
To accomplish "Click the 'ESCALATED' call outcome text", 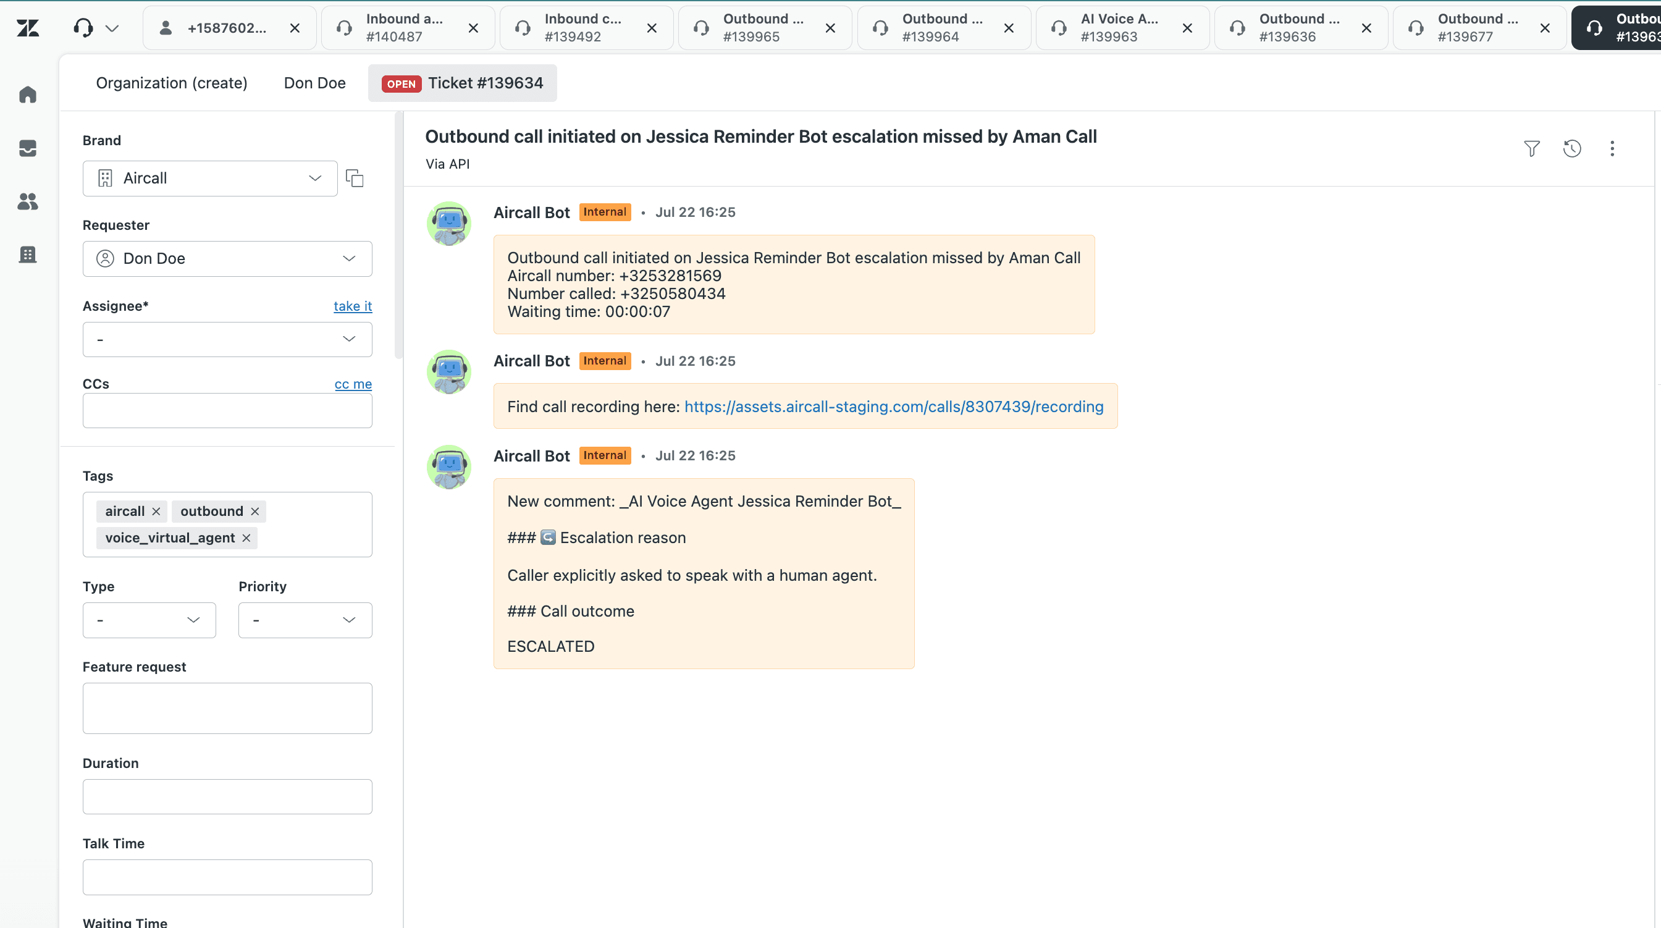I will [550, 647].
